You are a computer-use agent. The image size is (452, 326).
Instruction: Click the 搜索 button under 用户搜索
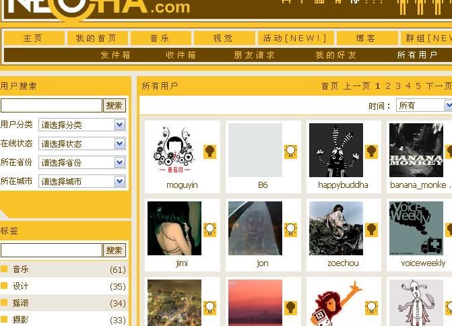[115, 106]
